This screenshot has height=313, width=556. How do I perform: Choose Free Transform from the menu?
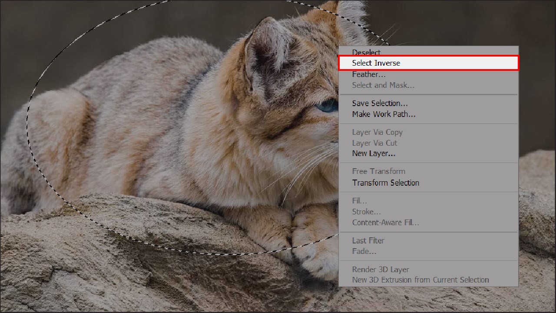pyautogui.click(x=378, y=171)
